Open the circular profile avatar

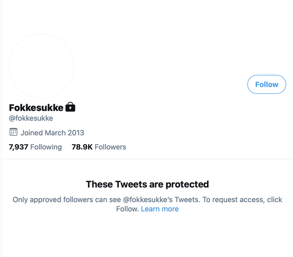42,66
